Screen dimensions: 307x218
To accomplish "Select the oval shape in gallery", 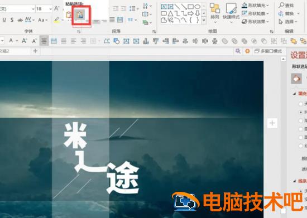I will coord(198,7).
